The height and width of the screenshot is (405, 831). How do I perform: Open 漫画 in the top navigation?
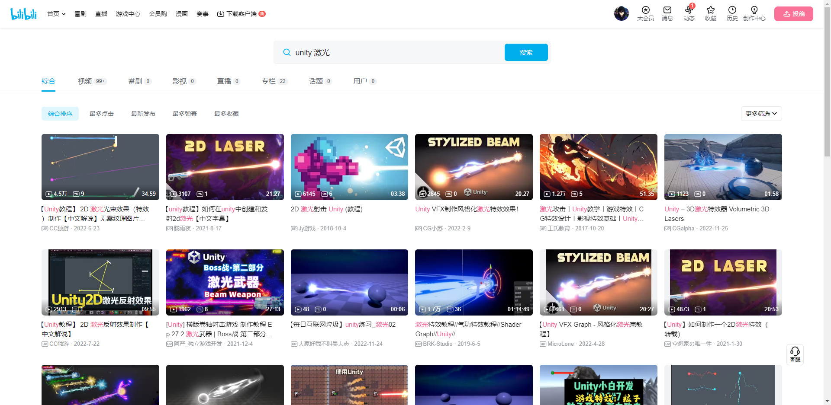click(182, 14)
